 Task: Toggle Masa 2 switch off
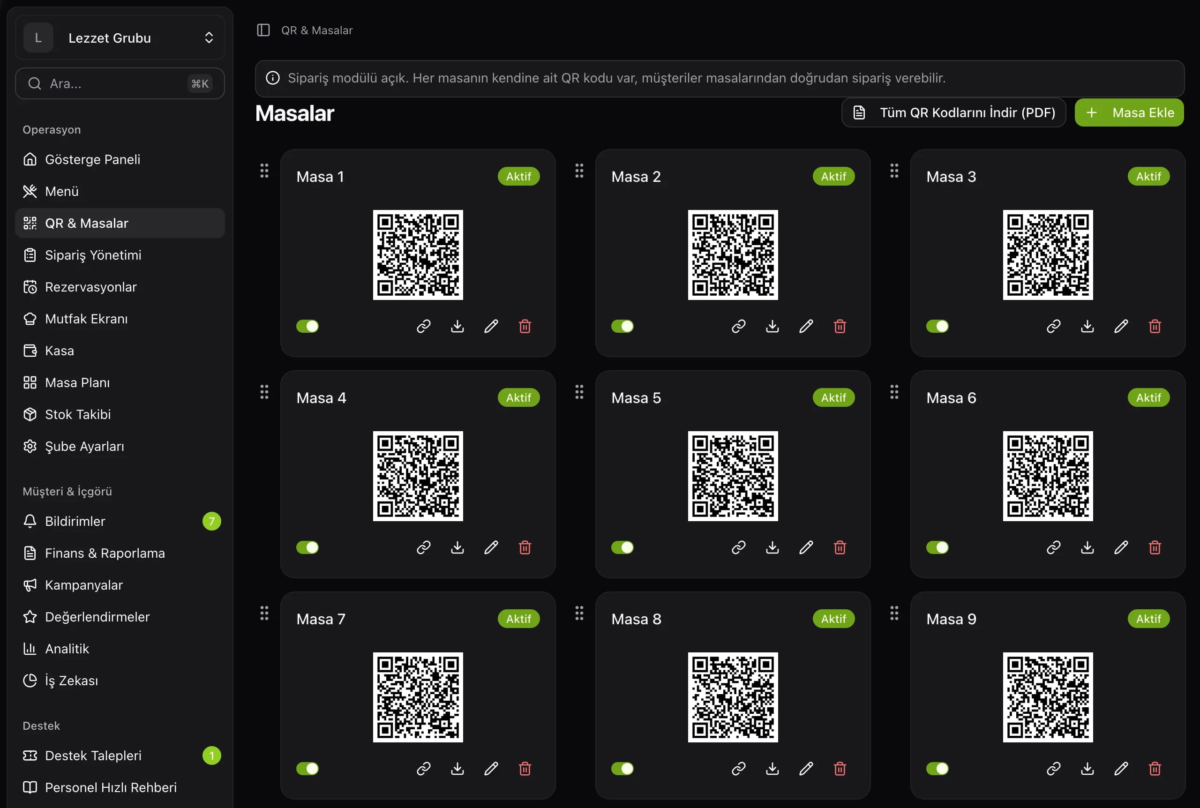[622, 326]
